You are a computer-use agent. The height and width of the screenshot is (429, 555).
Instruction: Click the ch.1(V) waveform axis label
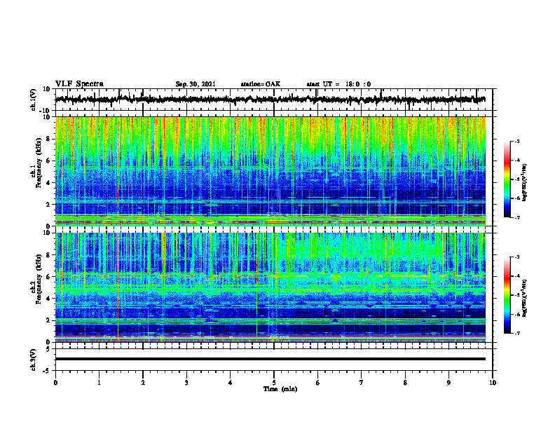(x=34, y=100)
